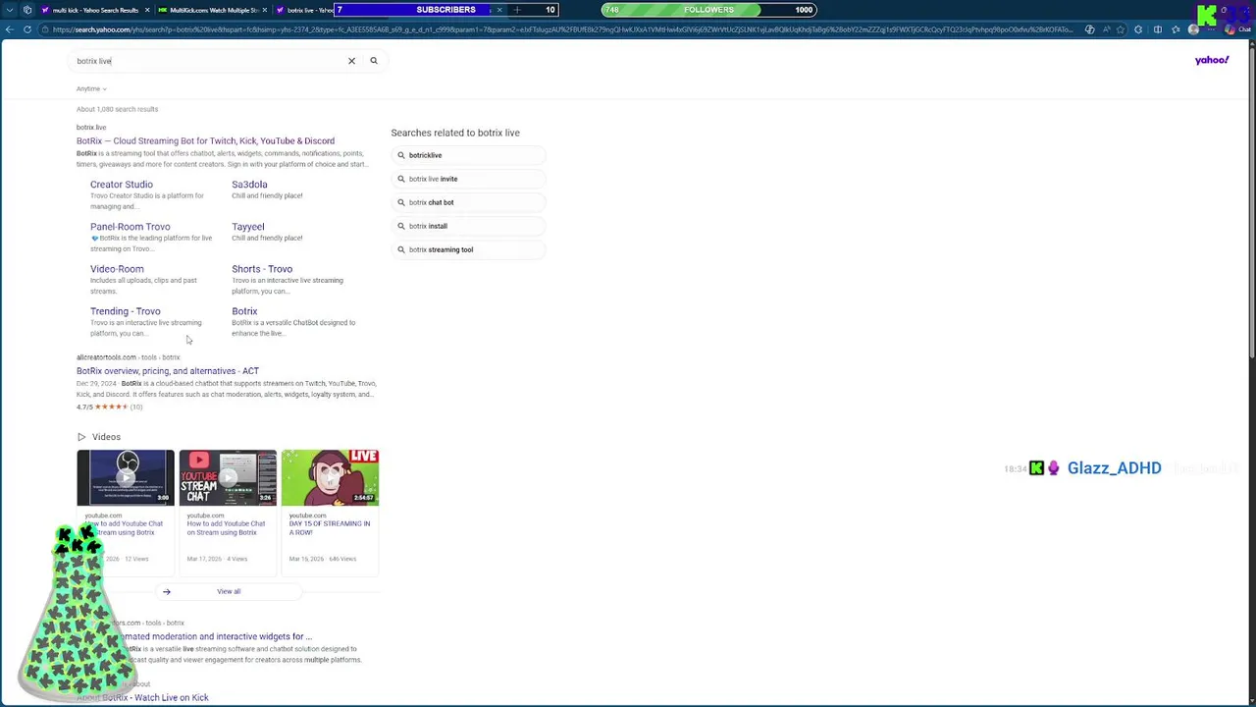Click the Yahoo logo

click(1212, 61)
